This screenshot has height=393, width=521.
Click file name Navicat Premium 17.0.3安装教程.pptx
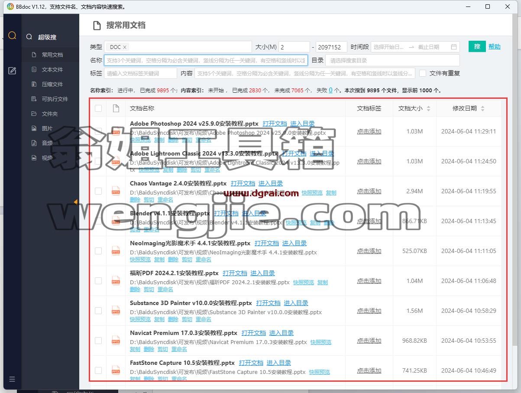(184, 333)
